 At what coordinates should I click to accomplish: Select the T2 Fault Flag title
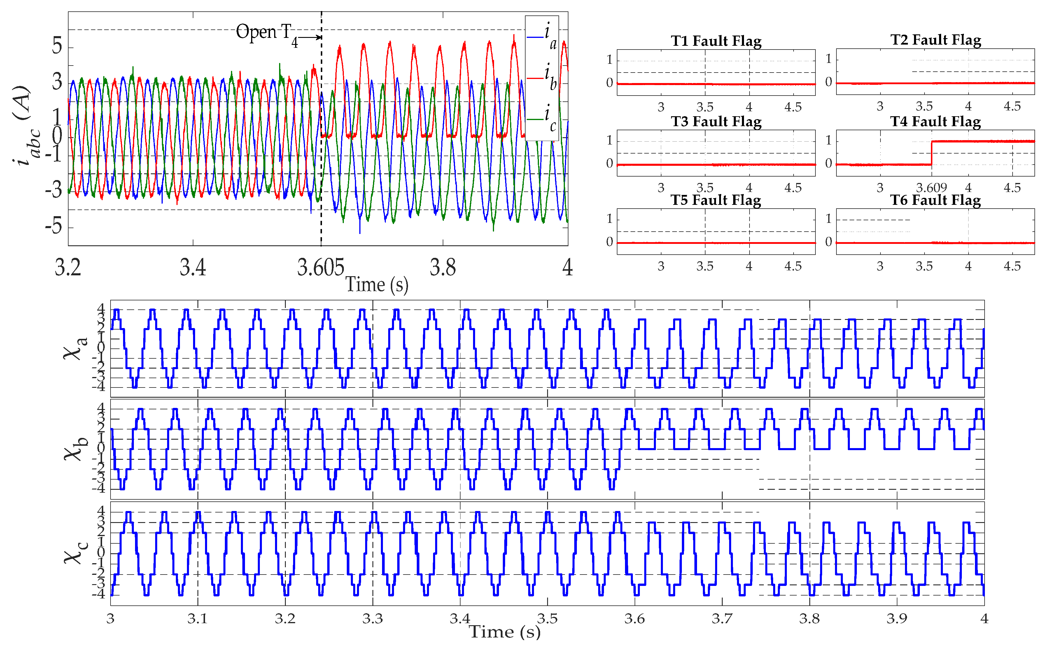936,40
